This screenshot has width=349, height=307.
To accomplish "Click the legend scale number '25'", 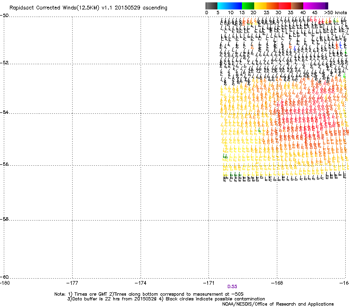I will point(266,13).
